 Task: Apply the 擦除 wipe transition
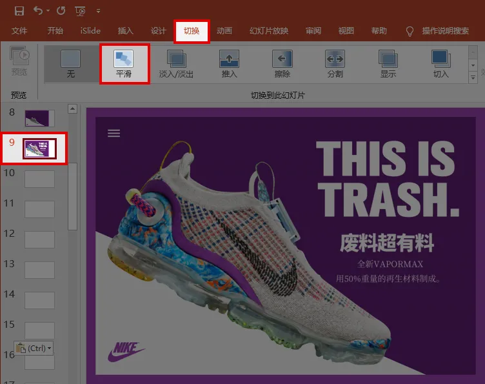[x=282, y=64]
